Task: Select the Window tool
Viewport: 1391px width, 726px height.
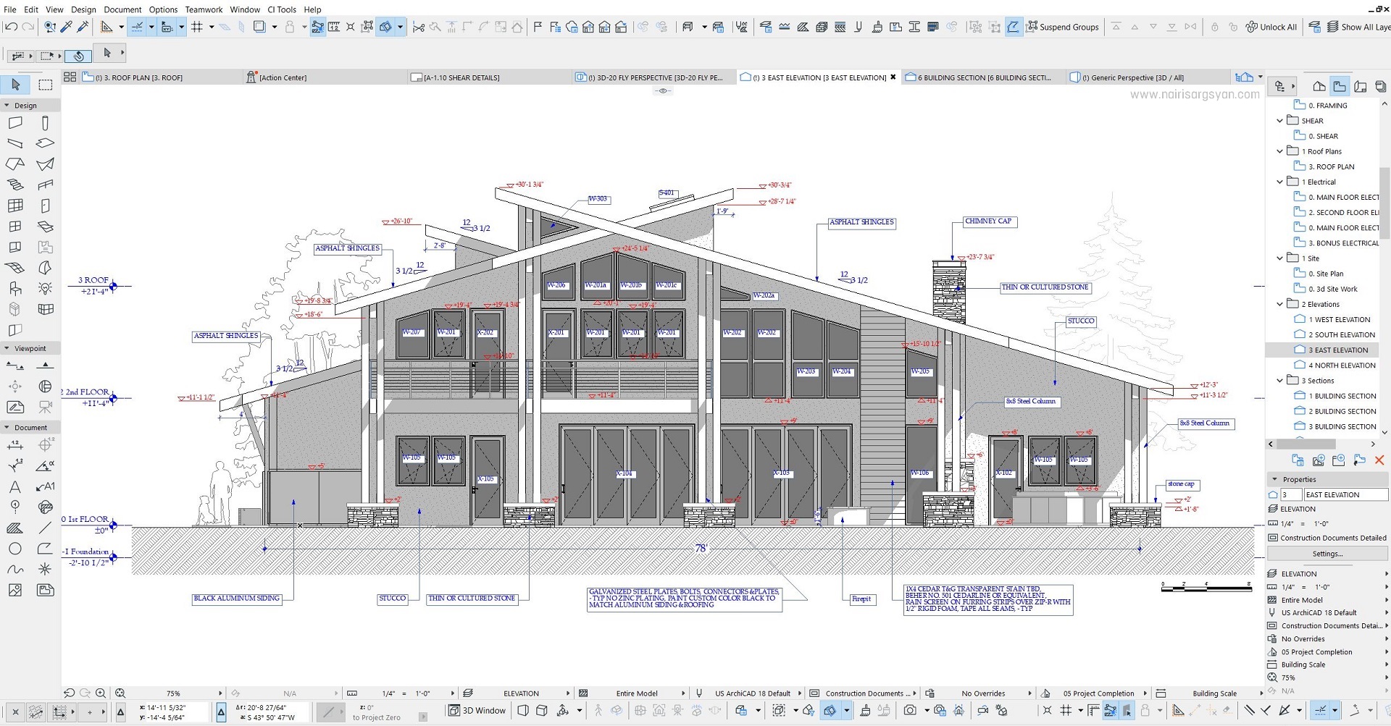Action: tap(15, 227)
